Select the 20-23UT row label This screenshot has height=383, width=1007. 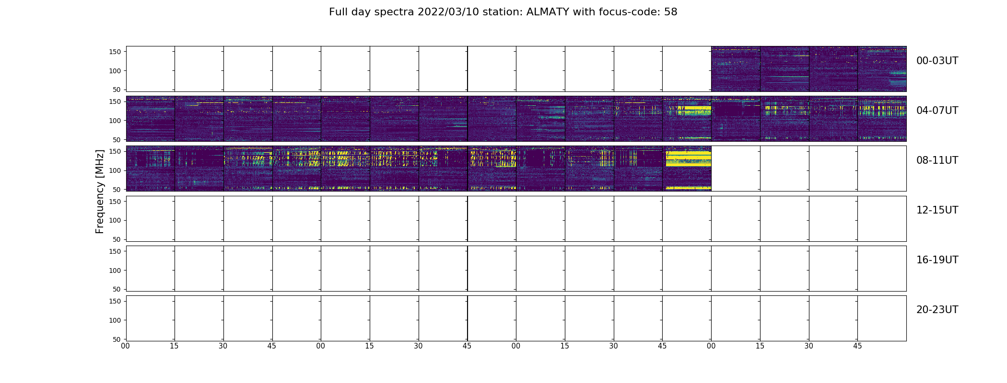tap(937, 310)
